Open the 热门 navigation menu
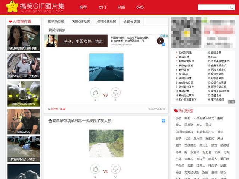Image resolution: width=239 pixels, height=179 pixels. pos(102,7)
